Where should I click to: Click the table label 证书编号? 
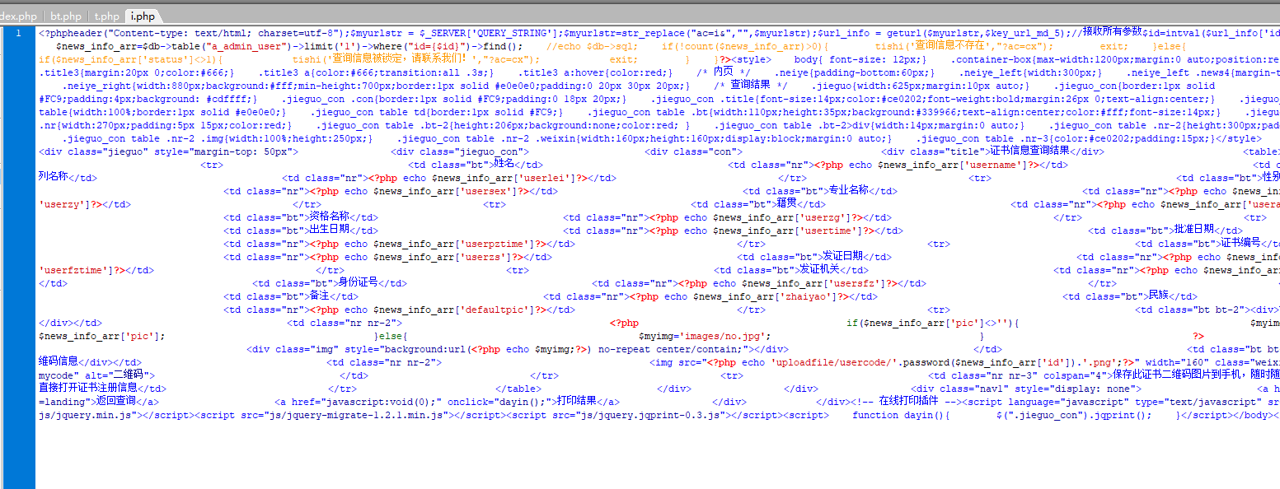[1240, 244]
